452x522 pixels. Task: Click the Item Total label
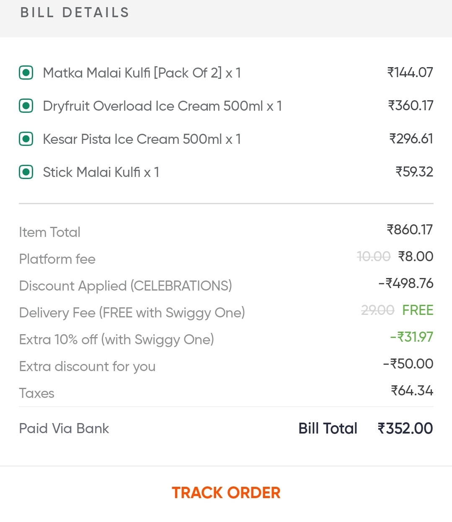(49, 232)
